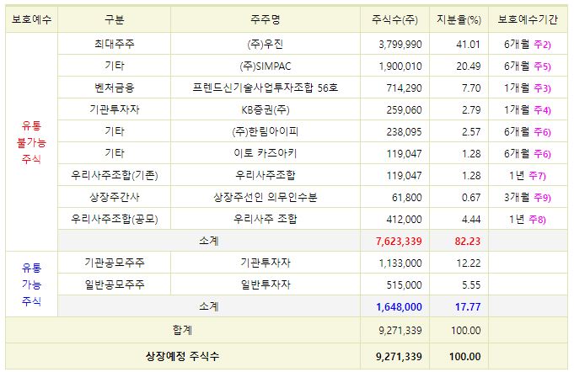The width and height of the screenshot is (574, 372).
Task: Select shareholder name (주)우진
Action: [x=266, y=45]
